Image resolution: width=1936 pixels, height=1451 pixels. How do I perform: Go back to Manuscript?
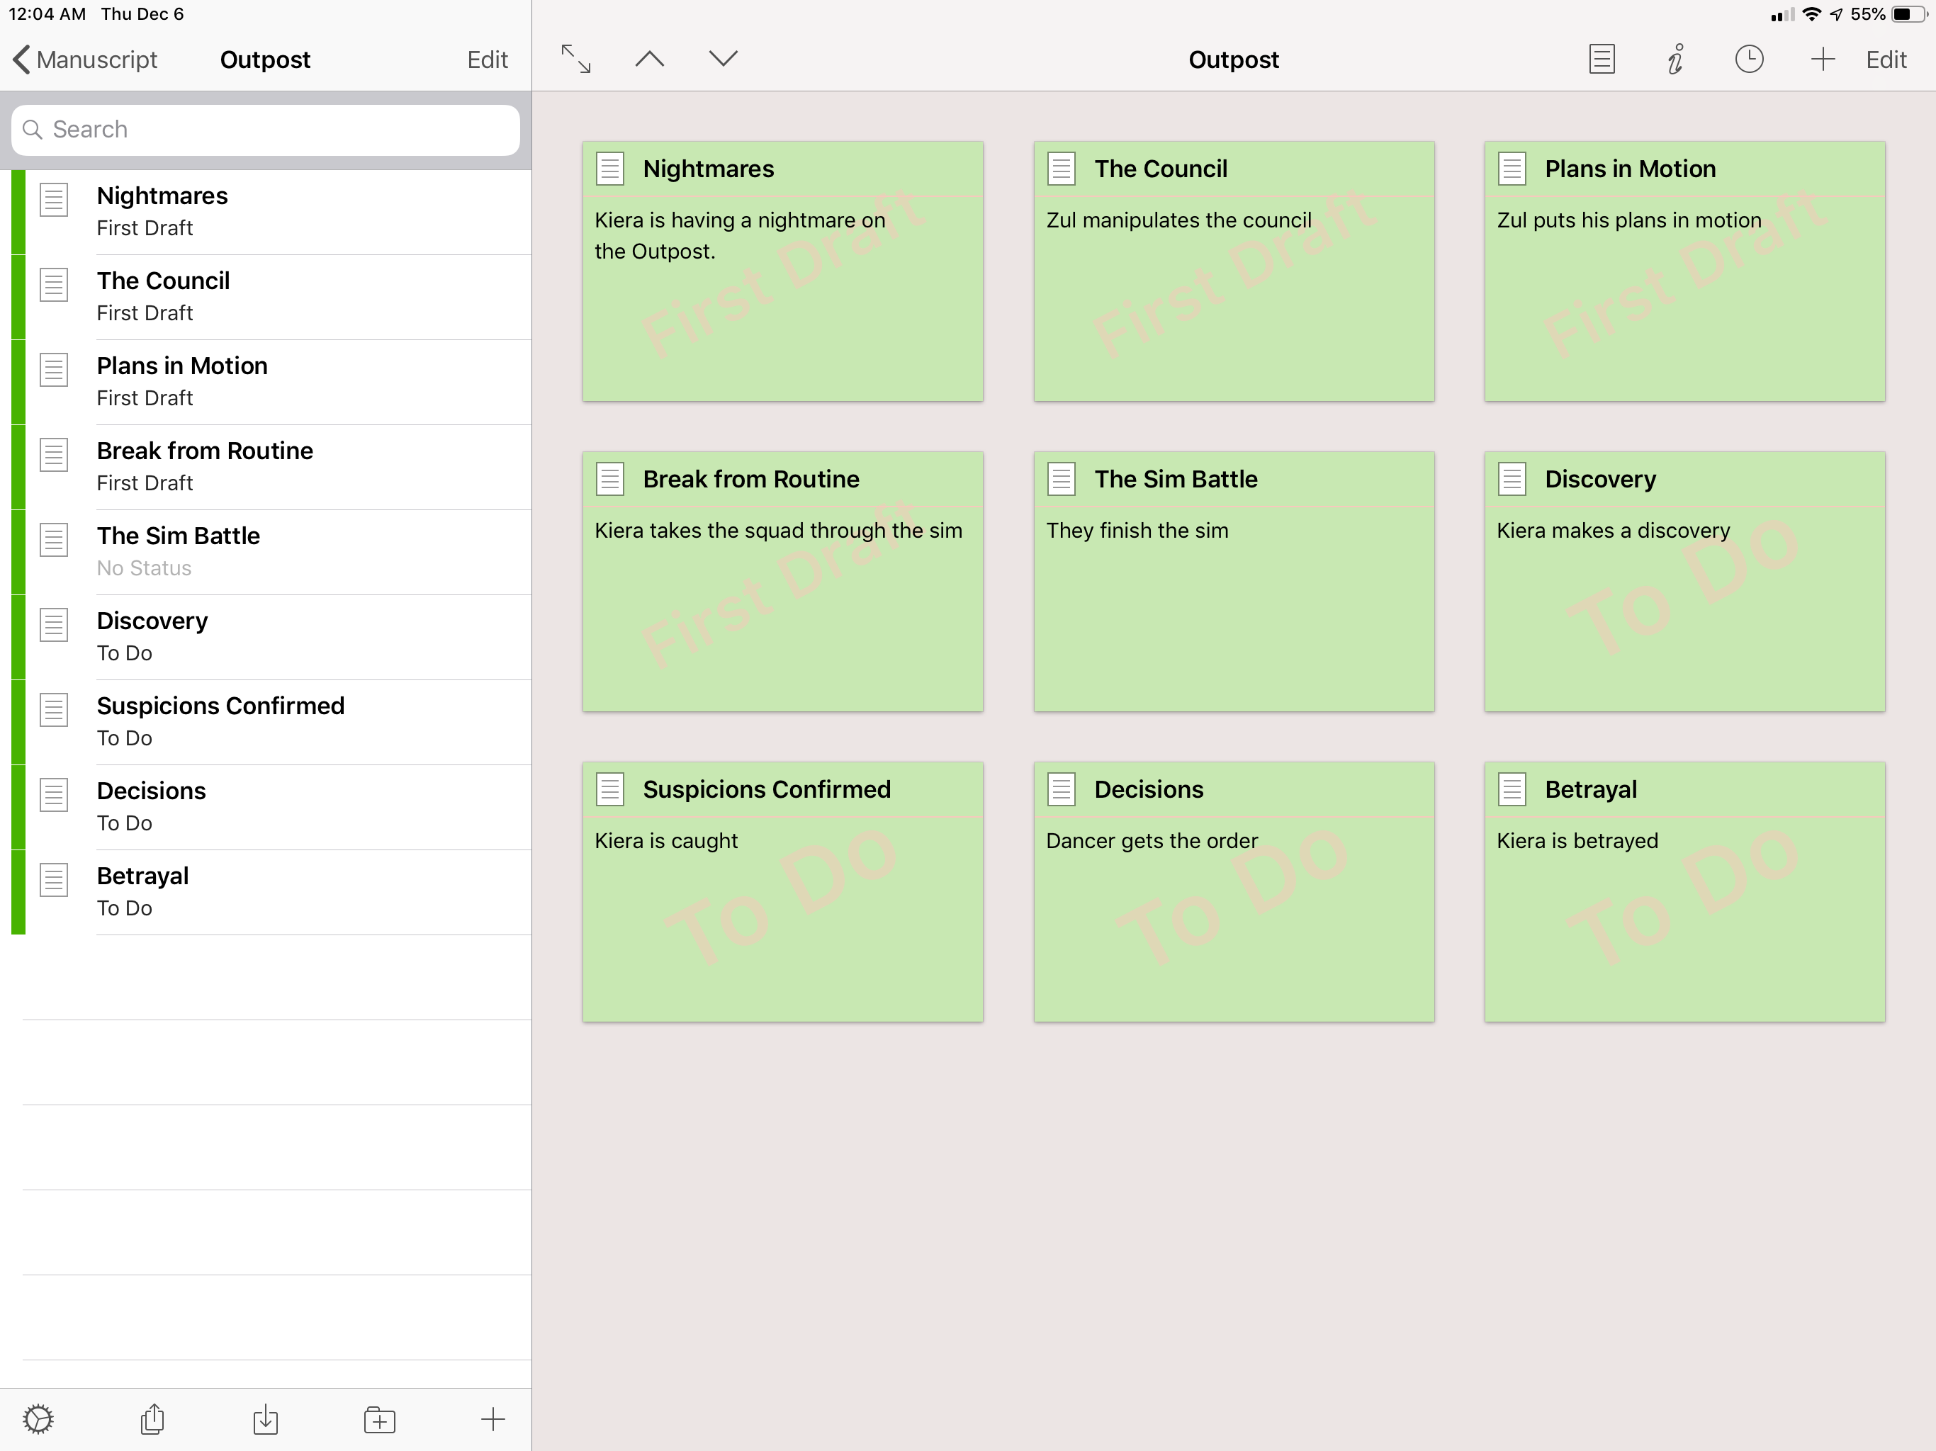(x=85, y=60)
